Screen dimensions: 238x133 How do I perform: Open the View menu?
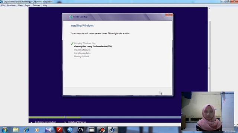click(x=20, y=6)
